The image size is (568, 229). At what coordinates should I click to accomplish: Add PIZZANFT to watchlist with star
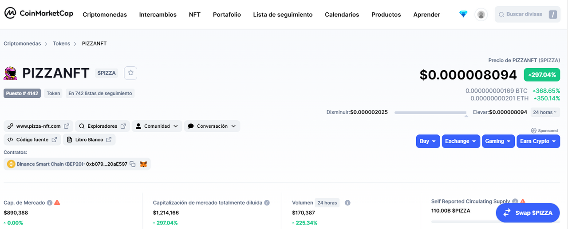(130, 73)
